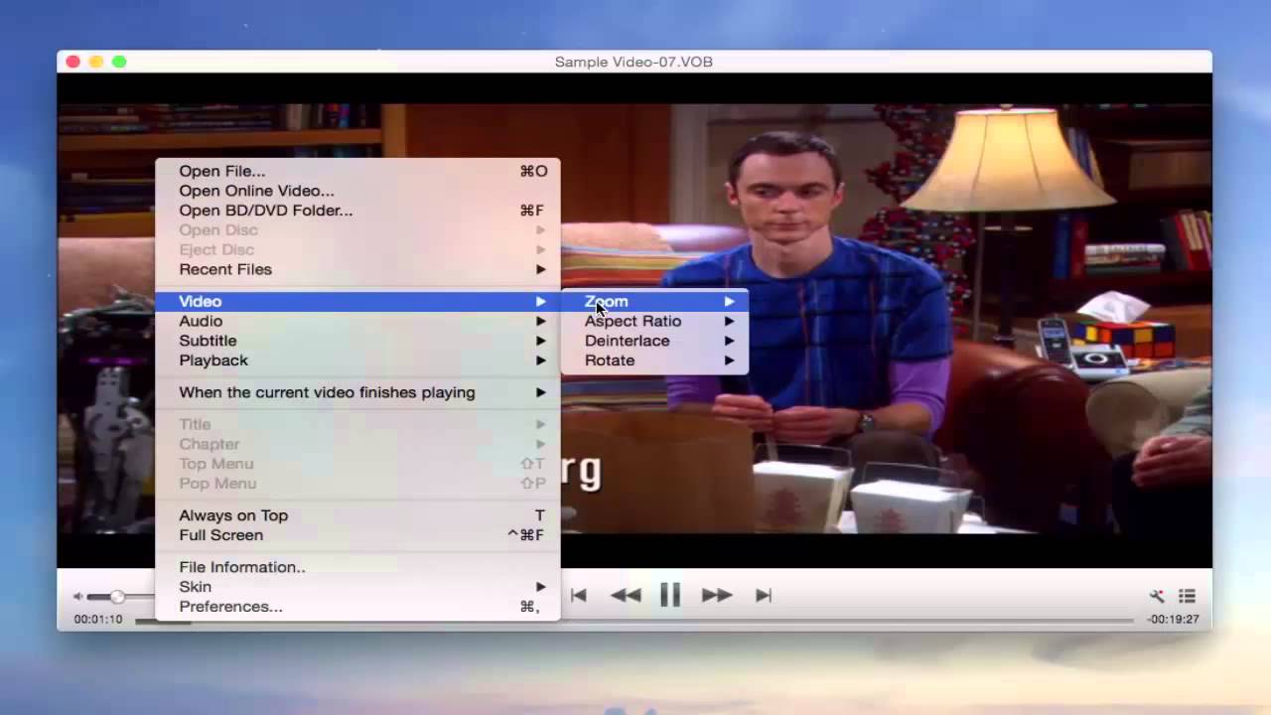Open the Subtitle submenu
Screen dimensions: 1271x715
coord(357,341)
